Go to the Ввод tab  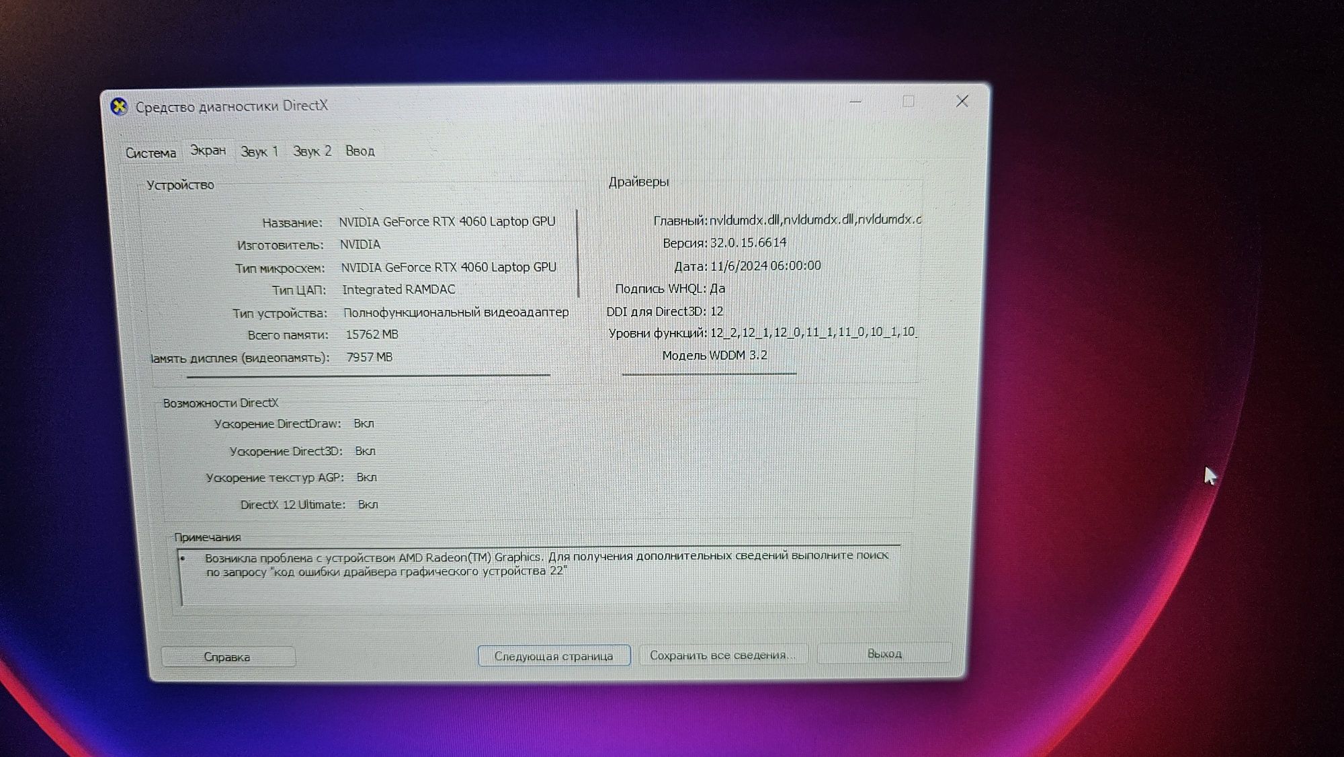(x=360, y=151)
